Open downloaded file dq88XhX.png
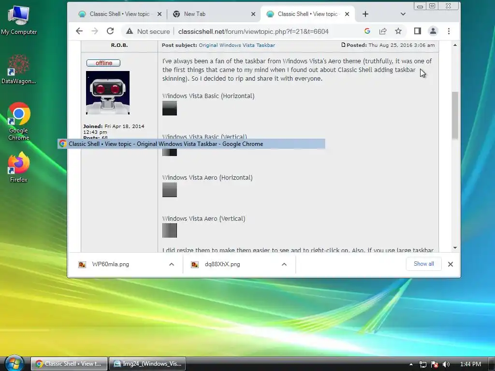Viewport: 495px width, 371px height. click(x=222, y=264)
